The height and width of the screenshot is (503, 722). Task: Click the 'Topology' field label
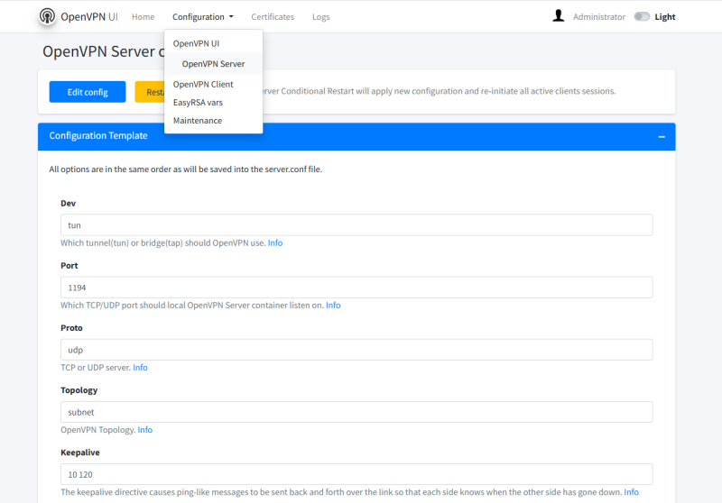79,390
